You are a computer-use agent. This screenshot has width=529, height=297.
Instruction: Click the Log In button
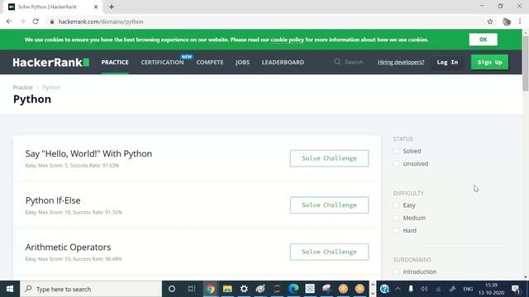447,63
